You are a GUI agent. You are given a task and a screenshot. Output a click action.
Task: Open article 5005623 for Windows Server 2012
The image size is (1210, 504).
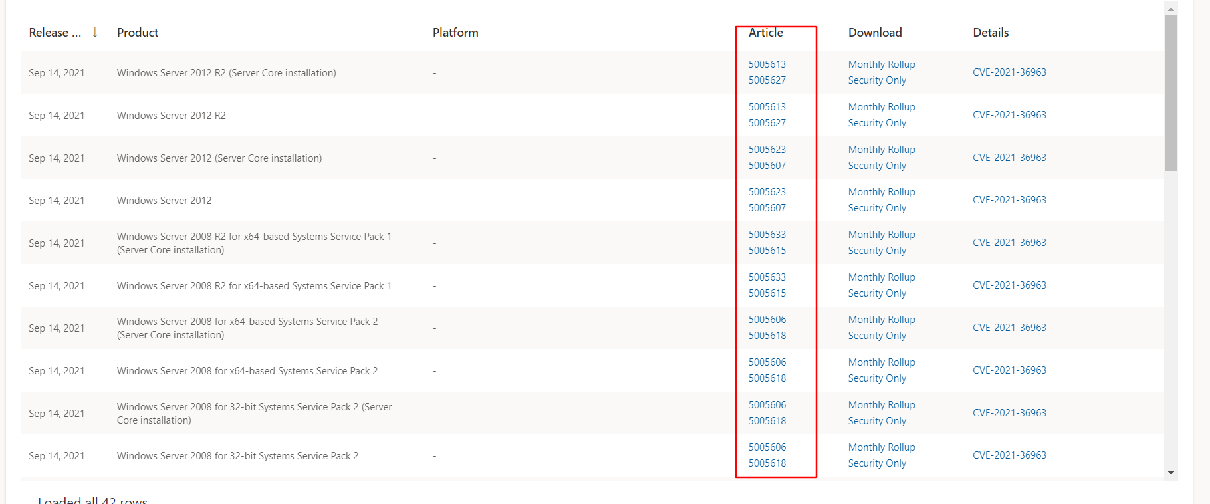click(x=767, y=192)
